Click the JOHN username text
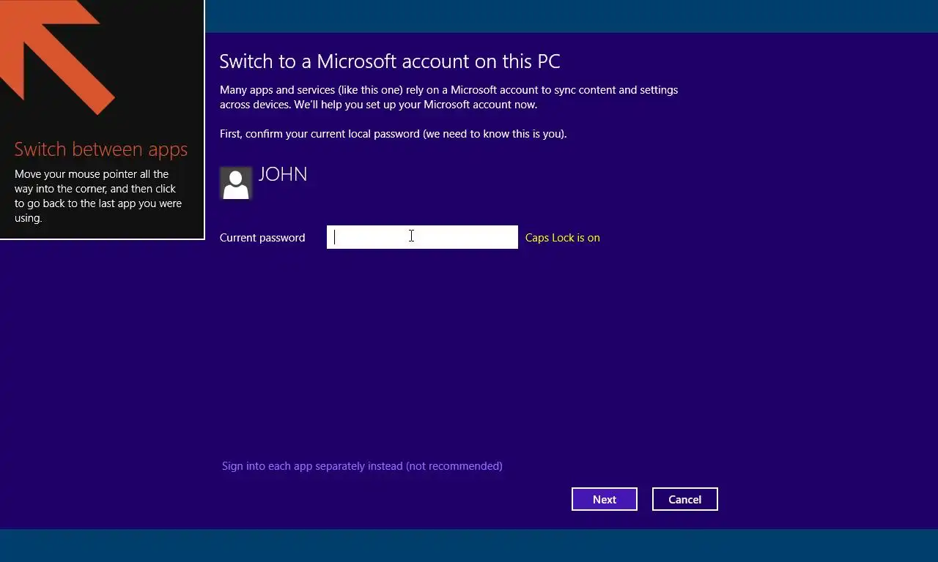 pos(283,174)
